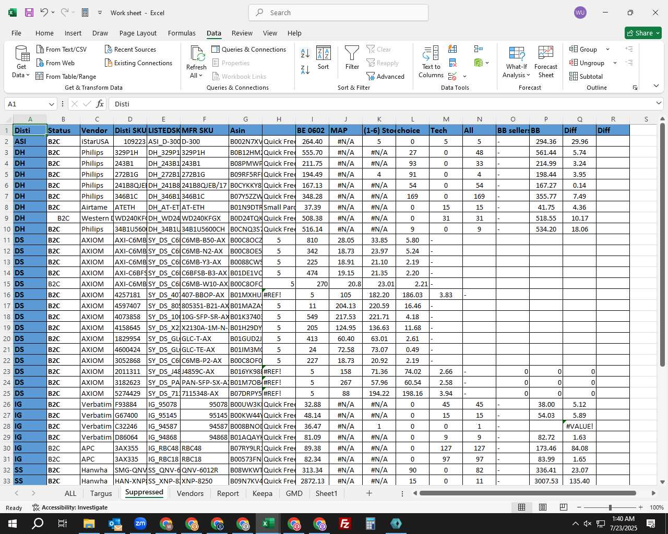Viewport: 668px width, 534px height.
Task: Click Ungroup button
Action: (587, 63)
